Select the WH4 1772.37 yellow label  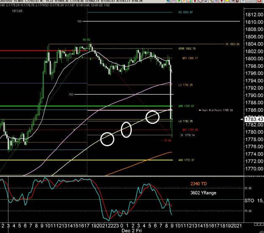186,160
